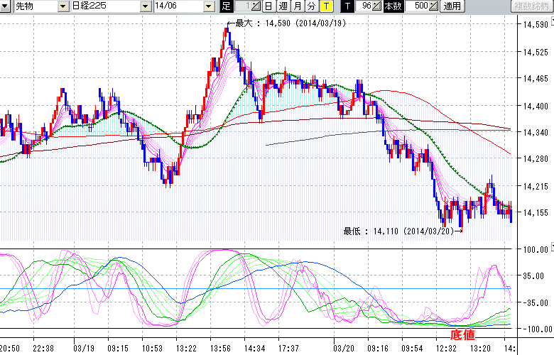Click the 適用 apply button
554x355 pixels.
coord(452,6)
